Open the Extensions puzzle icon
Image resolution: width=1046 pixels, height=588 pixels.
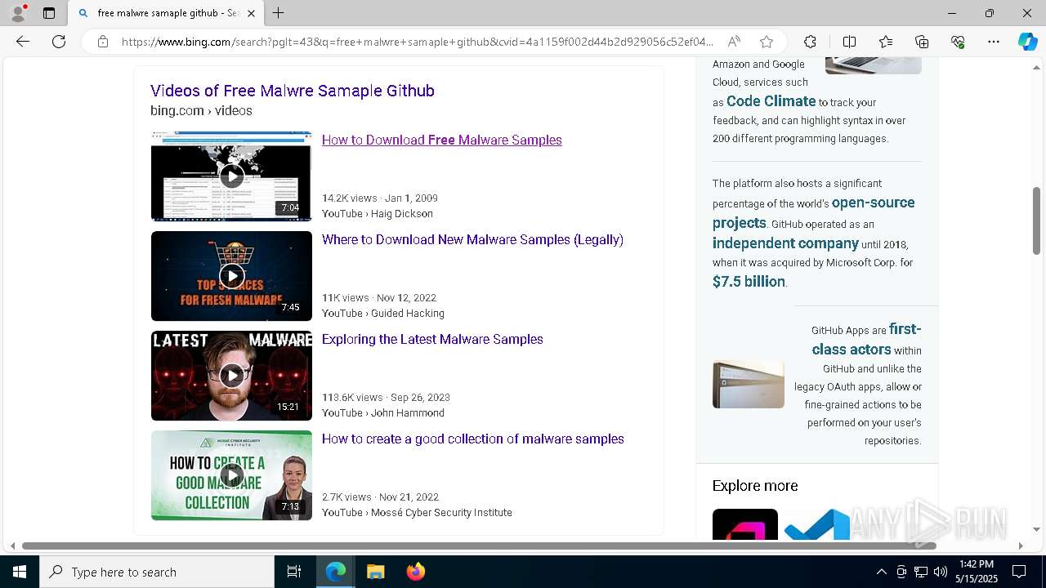click(810, 42)
